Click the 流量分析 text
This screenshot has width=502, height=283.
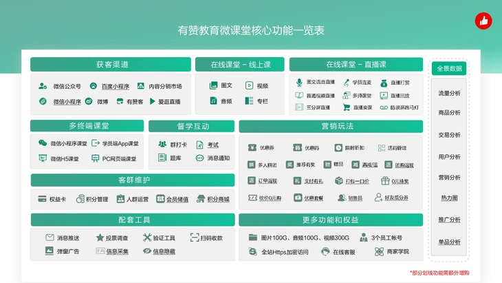click(x=449, y=93)
